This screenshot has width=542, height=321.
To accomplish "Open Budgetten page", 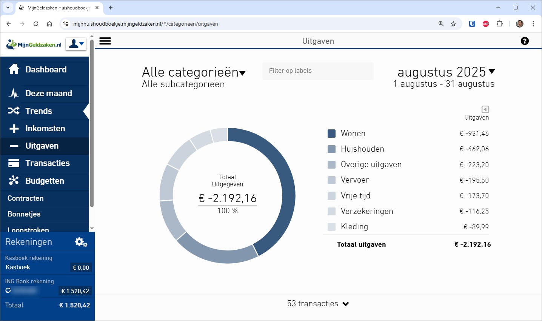I will pos(45,181).
